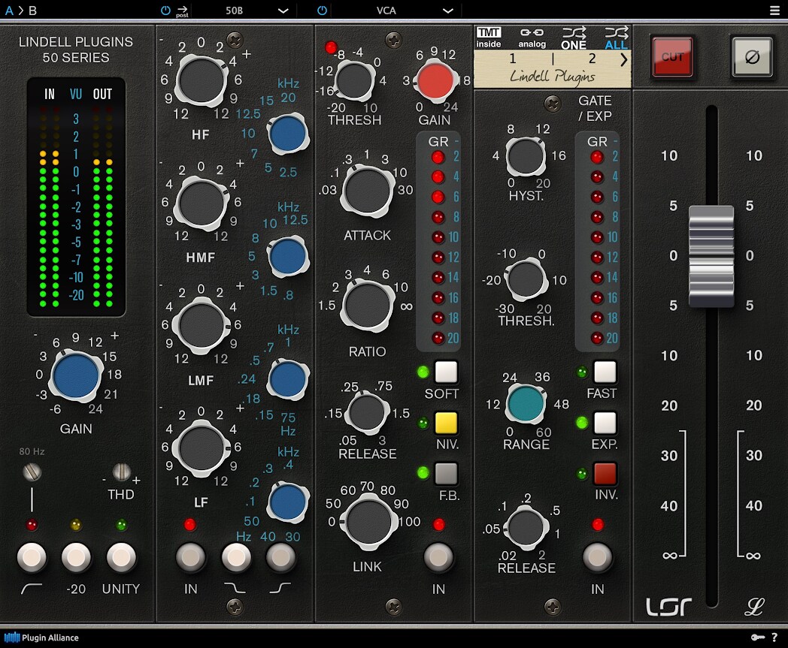Screen dimensions: 788x648
Task: Toggle the analog link icon
Action: click(x=532, y=38)
